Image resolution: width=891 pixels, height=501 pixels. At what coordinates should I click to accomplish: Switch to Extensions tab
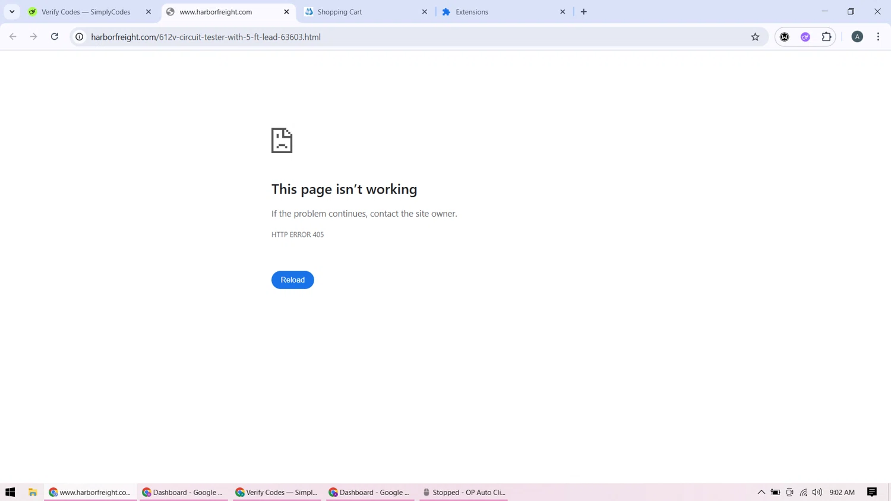click(x=504, y=12)
